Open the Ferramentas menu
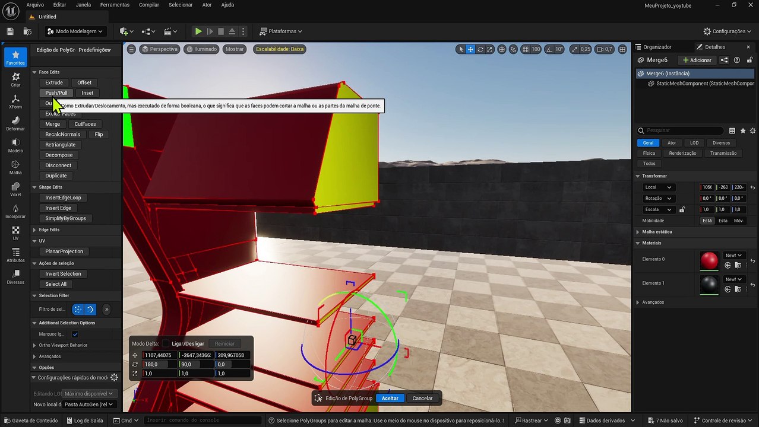The image size is (759, 427). pos(115,5)
